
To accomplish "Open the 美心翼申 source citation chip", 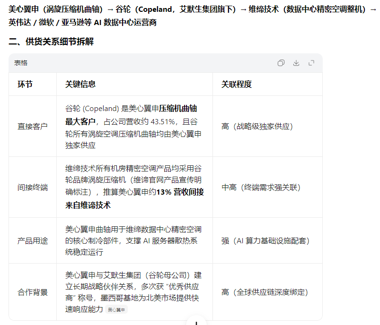I will [x=116, y=309].
